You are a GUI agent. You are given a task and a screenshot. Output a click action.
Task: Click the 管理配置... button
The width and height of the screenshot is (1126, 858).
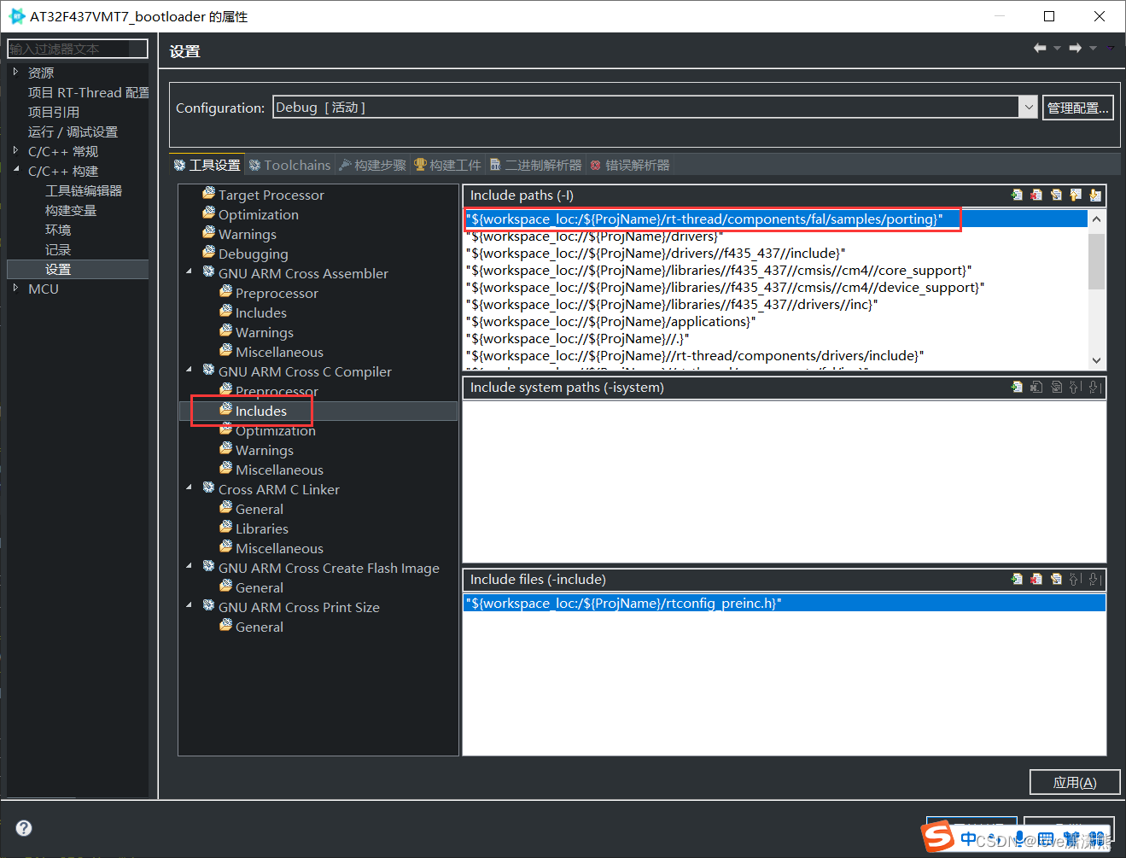click(1077, 108)
